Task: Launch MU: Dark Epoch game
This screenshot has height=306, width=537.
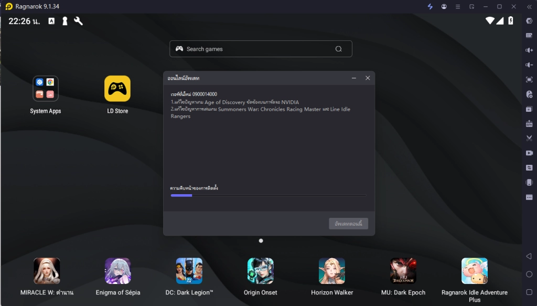Action: point(403,271)
